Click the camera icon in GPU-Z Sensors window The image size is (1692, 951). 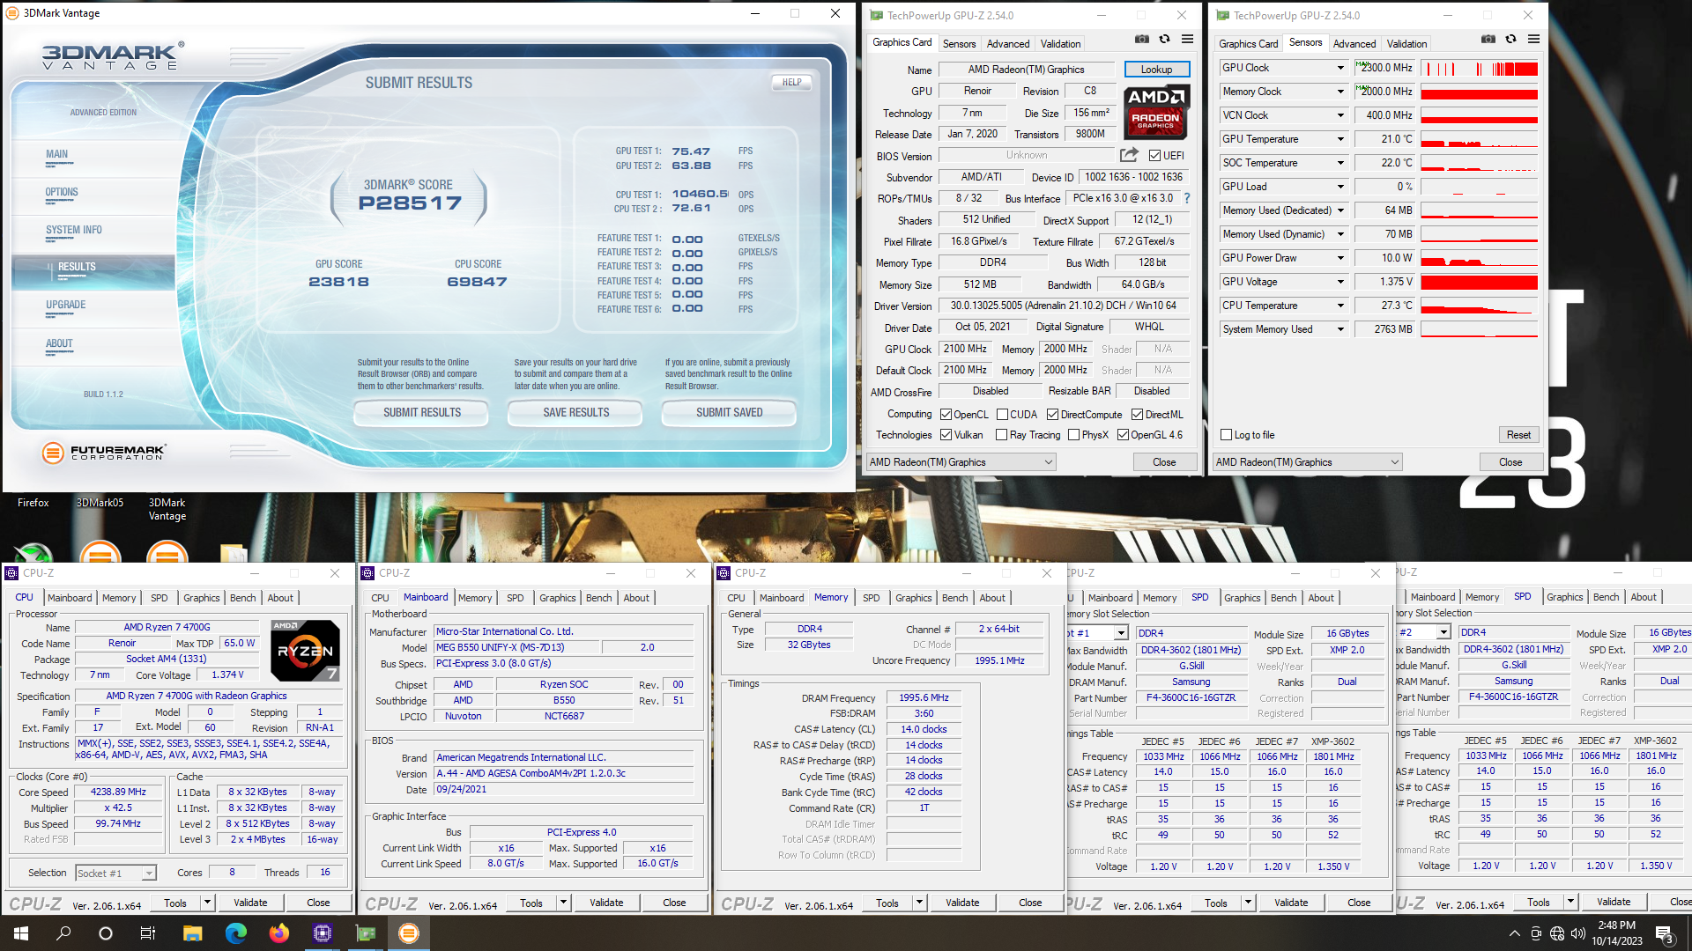coord(1488,40)
